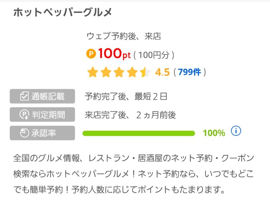Click the approval rate pie chart icon
The width and height of the screenshot is (270, 206).
(24, 133)
